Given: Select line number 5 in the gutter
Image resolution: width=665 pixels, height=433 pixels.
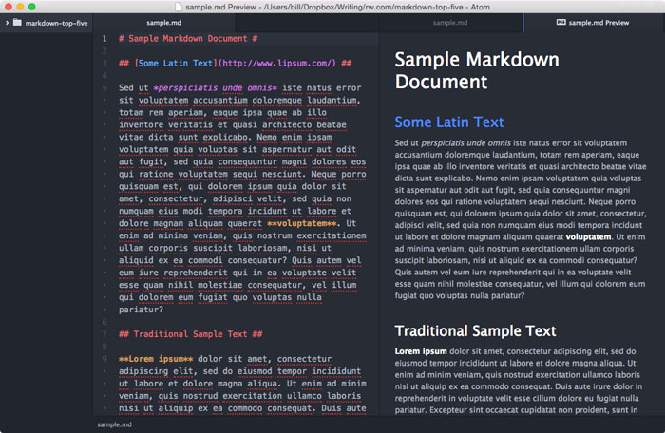Looking at the screenshot, I should coord(104,88).
